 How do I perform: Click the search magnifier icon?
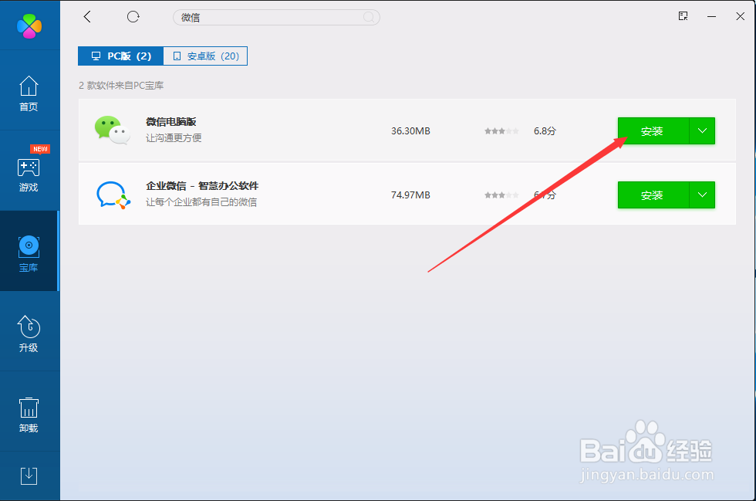(369, 18)
